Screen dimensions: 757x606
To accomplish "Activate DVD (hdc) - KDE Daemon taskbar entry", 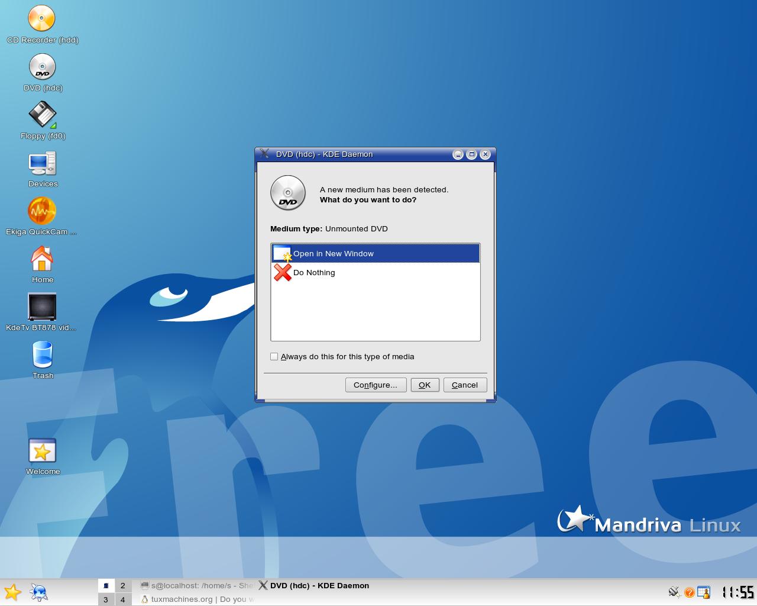I will tap(314, 585).
